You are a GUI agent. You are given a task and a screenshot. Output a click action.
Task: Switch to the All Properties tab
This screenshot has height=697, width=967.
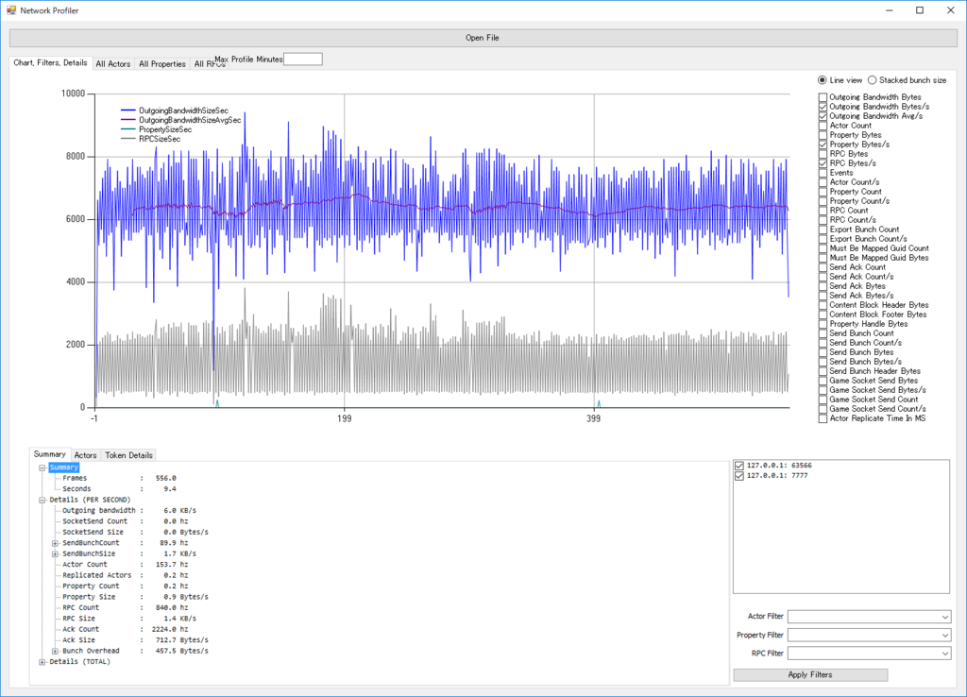[x=162, y=63]
